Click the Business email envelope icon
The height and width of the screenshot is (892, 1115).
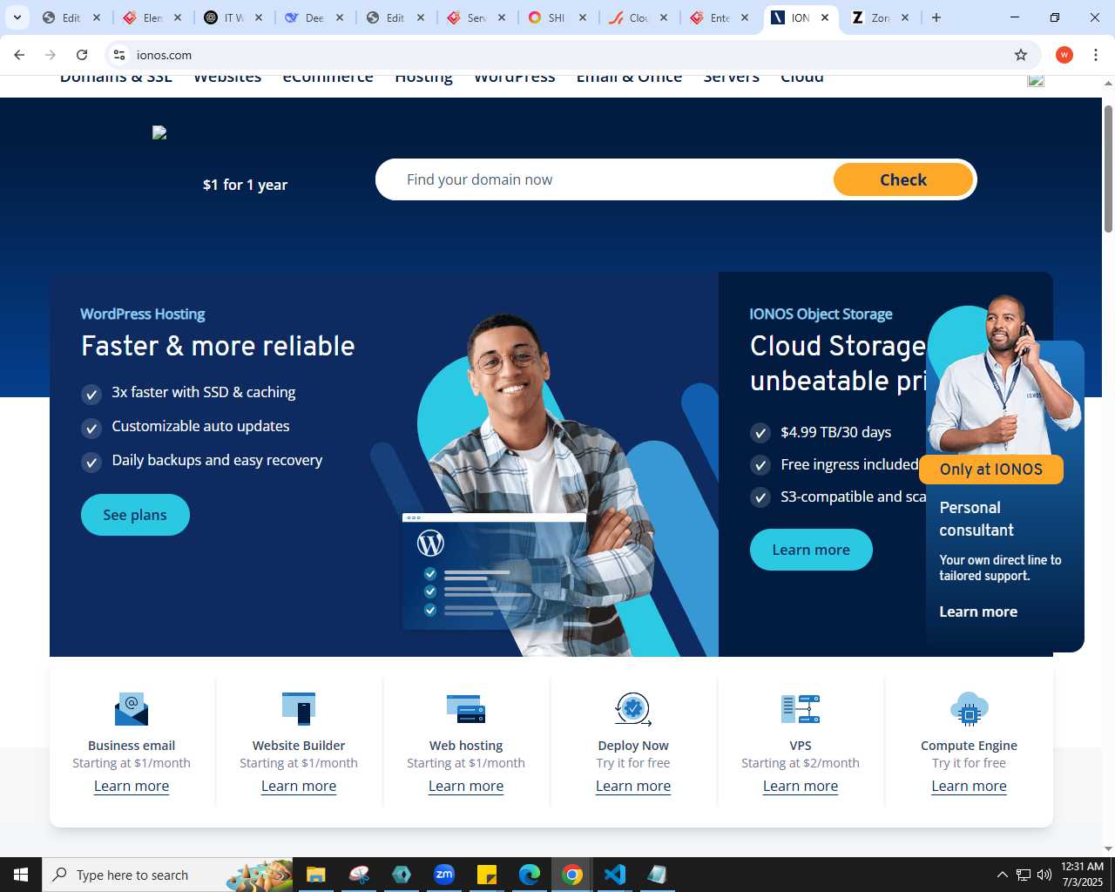pos(132,709)
